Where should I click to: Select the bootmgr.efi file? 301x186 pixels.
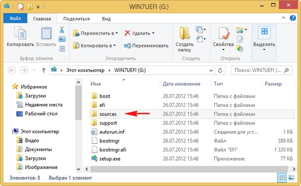pyautogui.click(x=192, y=150)
